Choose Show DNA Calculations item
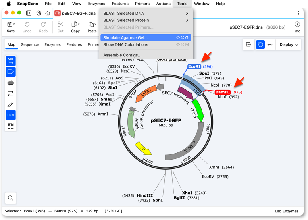Image resolution: width=308 pixels, height=220 pixels. (146, 44)
